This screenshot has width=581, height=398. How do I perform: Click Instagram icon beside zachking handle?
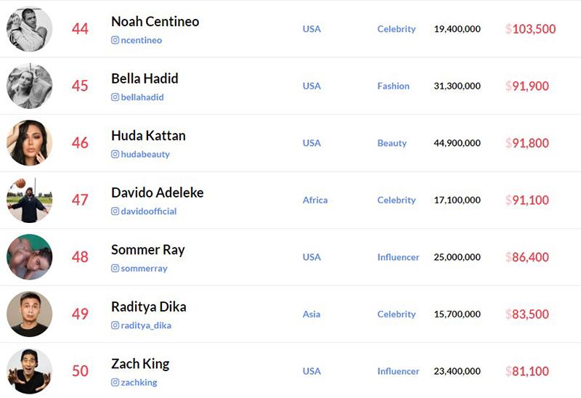coord(115,383)
